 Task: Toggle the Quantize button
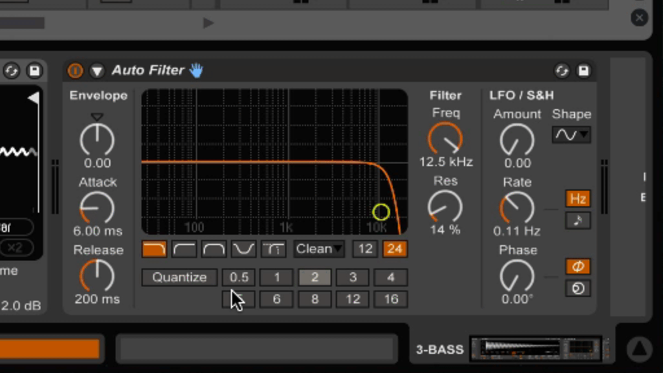click(x=180, y=277)
